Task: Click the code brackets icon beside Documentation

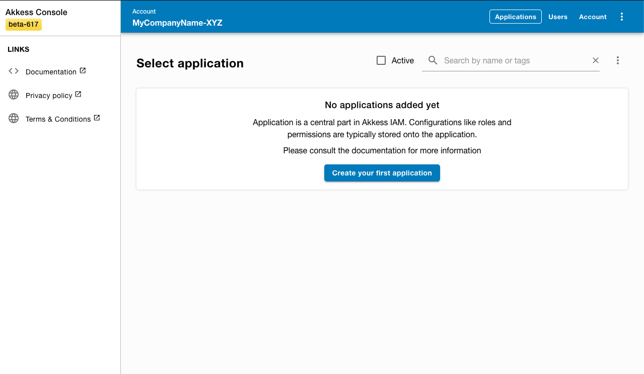Action: (x=13, y=71)
